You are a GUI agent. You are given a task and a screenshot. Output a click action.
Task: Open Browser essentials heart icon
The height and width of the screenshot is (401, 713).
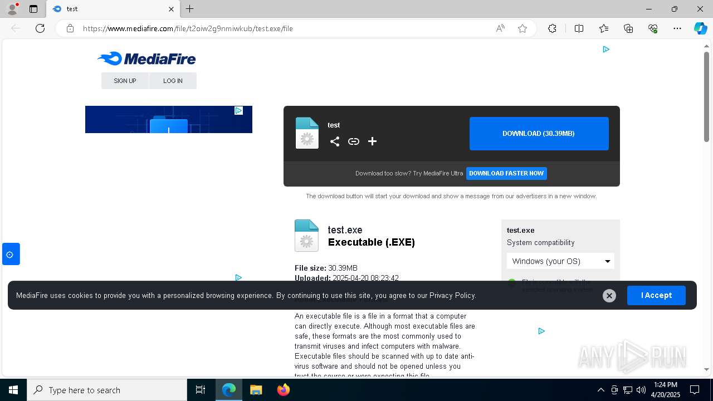(x=653, y=28)
